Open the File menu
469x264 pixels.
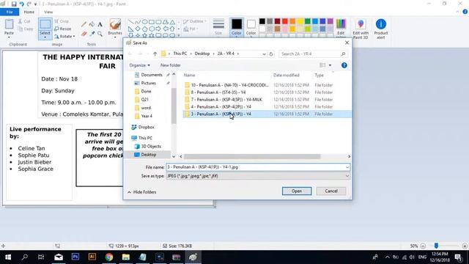[x=10, y=12]
